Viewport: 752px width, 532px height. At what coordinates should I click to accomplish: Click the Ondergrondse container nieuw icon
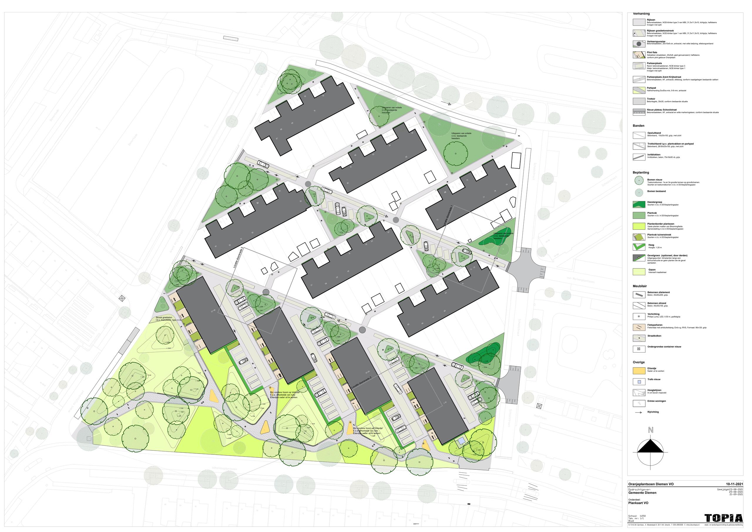[639, 349]
